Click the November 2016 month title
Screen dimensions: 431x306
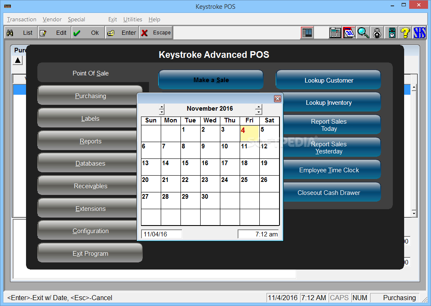pyautogui.click(x=210, y=109)
